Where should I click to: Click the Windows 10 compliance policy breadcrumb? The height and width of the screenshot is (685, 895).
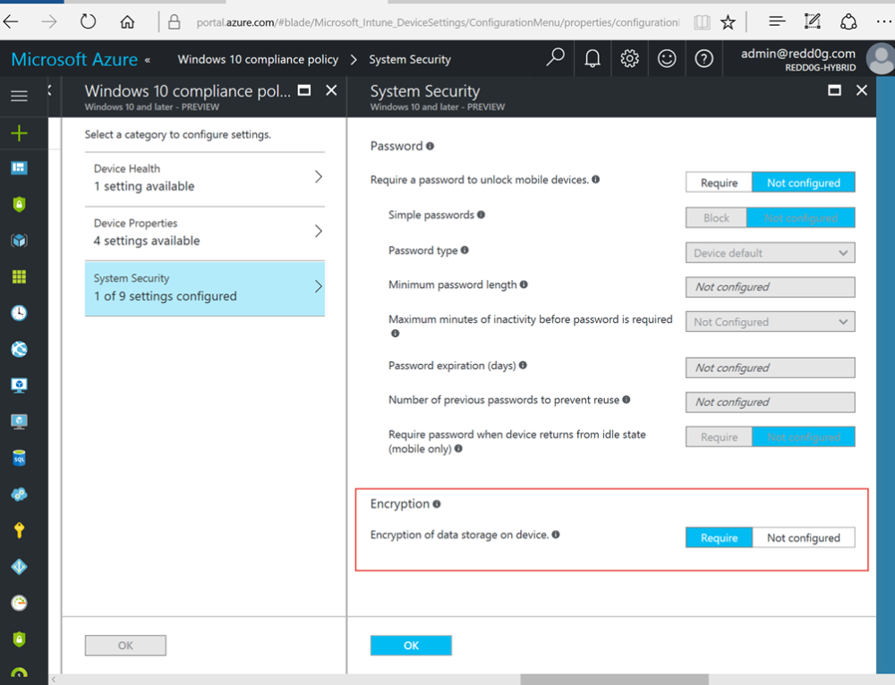[x=258, y=59]
